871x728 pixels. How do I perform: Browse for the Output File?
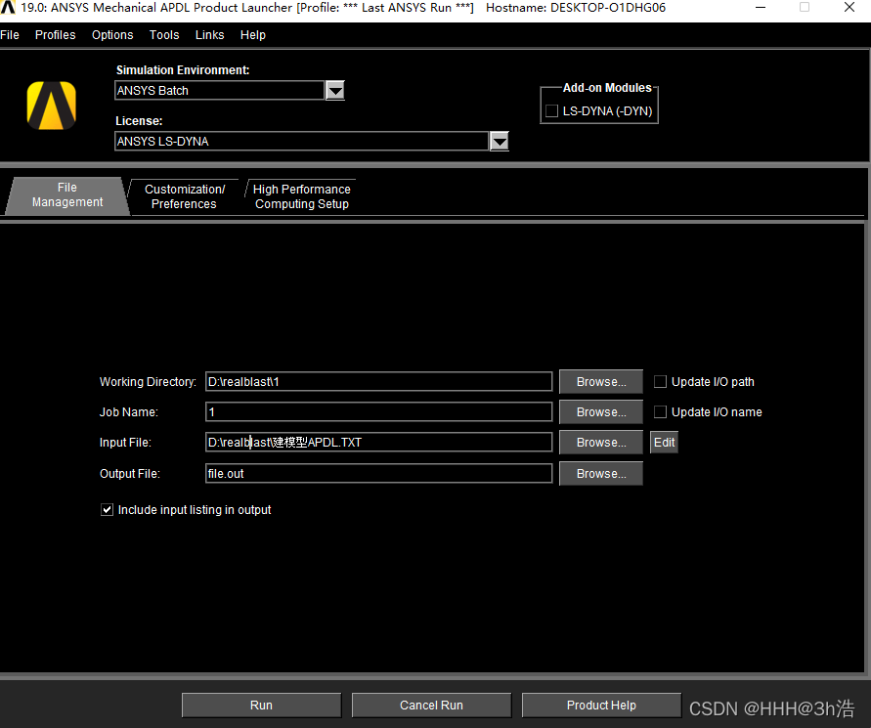click(601, 474)
